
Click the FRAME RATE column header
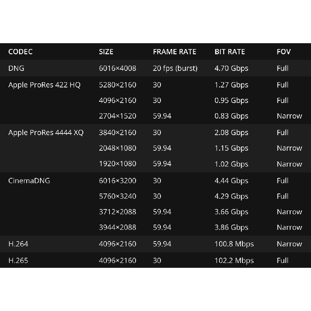(175, 52)
